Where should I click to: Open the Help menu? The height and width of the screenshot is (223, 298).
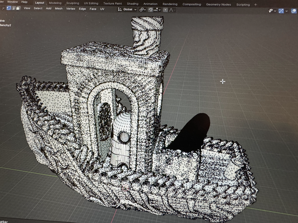coord(24,2)
